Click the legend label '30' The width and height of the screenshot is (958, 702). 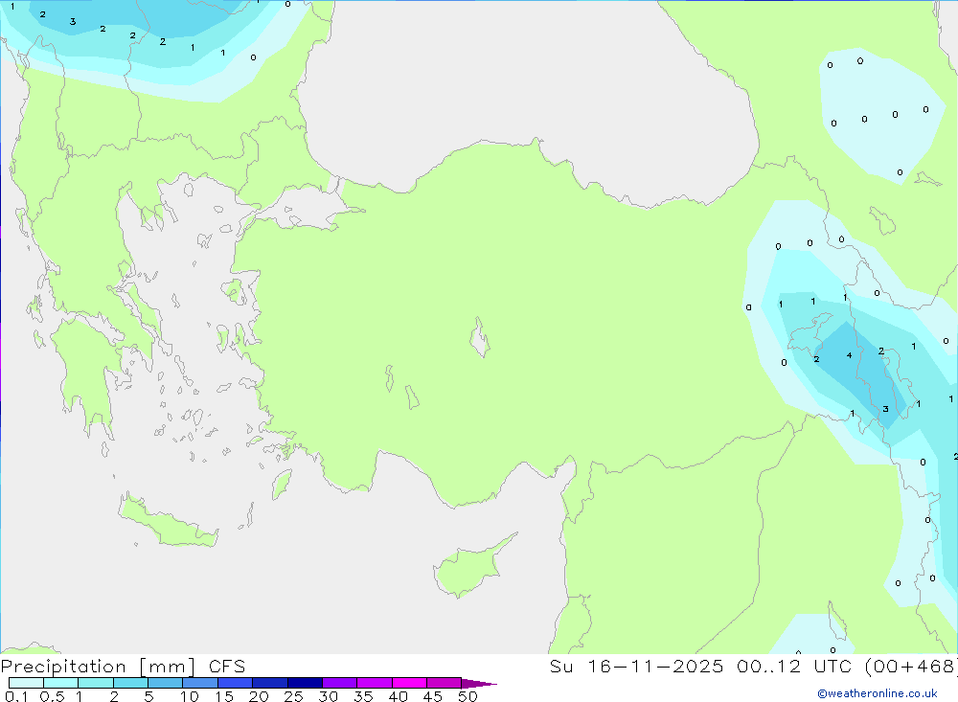[x=329, y=696]
